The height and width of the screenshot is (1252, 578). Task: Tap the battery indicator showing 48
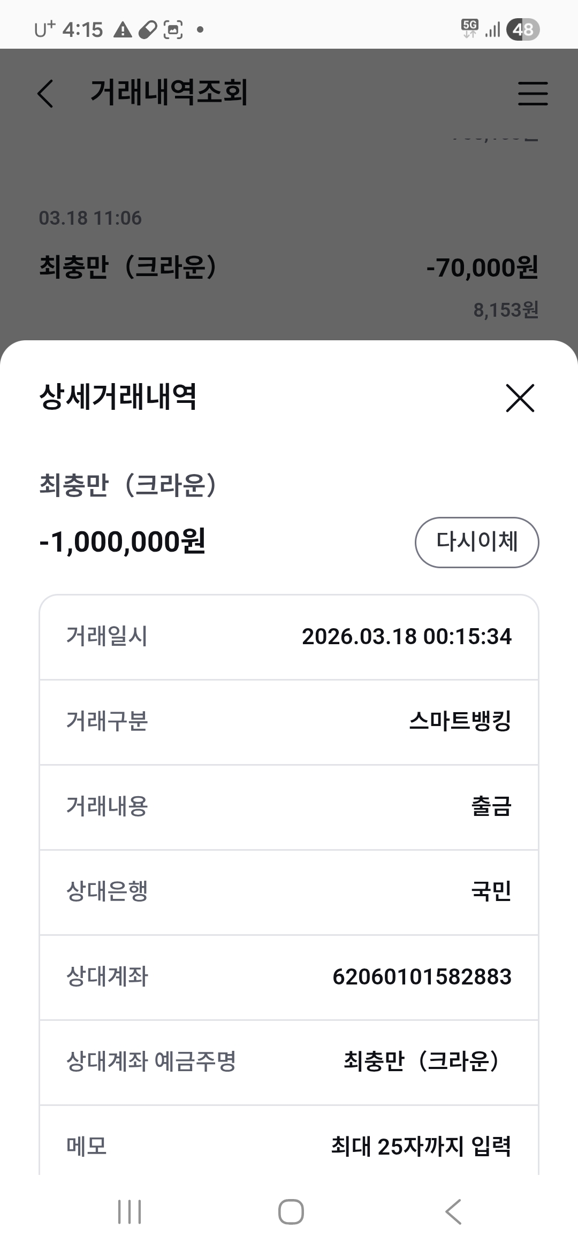(523, 29)
